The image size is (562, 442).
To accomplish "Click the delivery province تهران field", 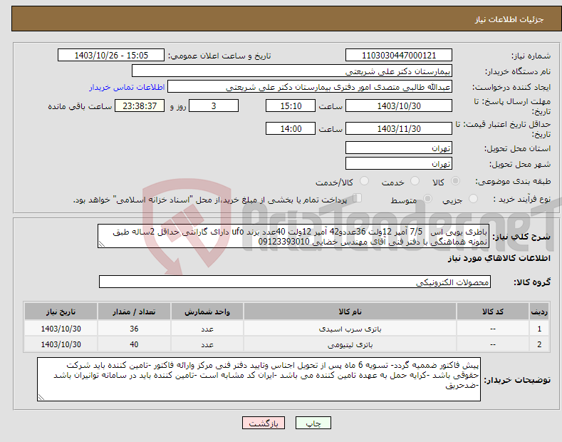I will pos(399,148).
